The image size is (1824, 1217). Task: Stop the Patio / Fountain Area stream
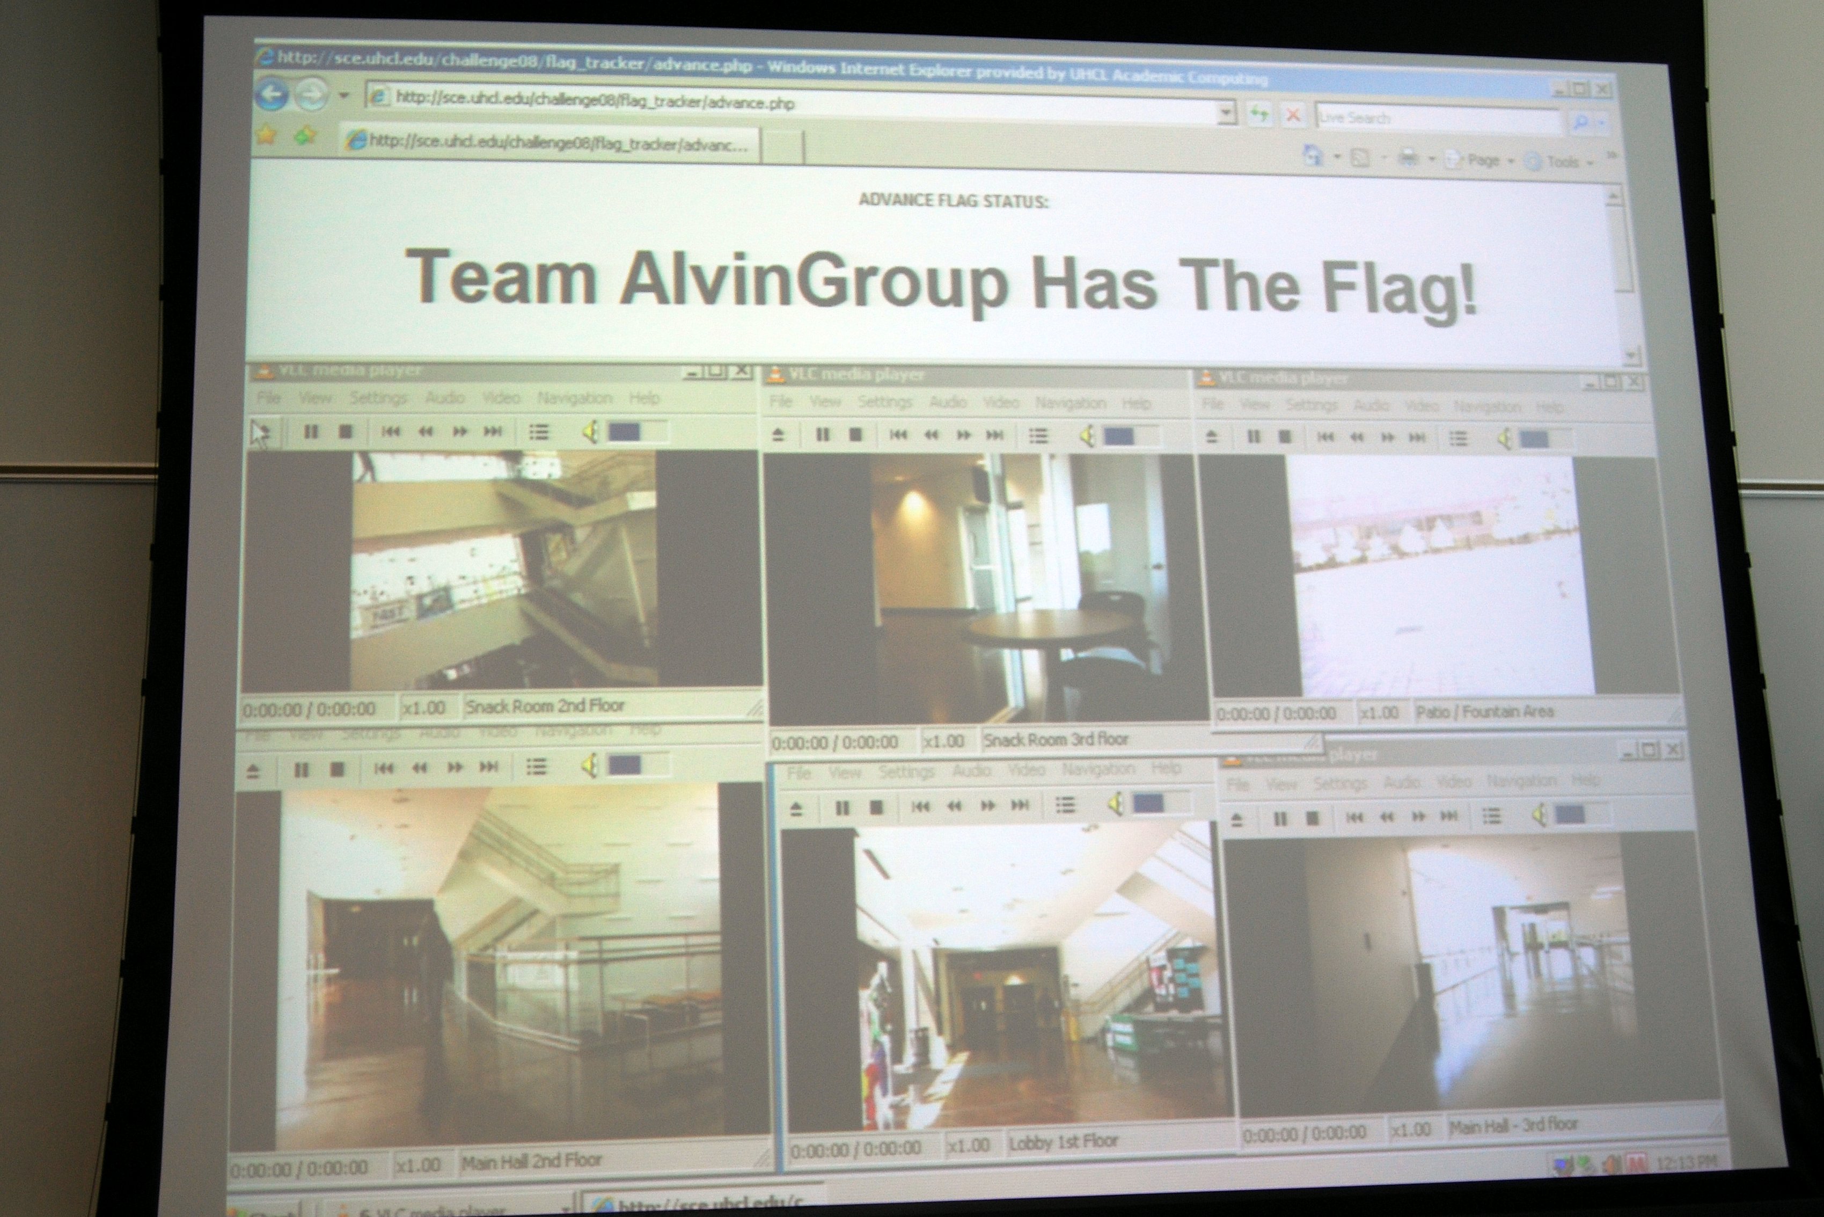coord(1285,437)
